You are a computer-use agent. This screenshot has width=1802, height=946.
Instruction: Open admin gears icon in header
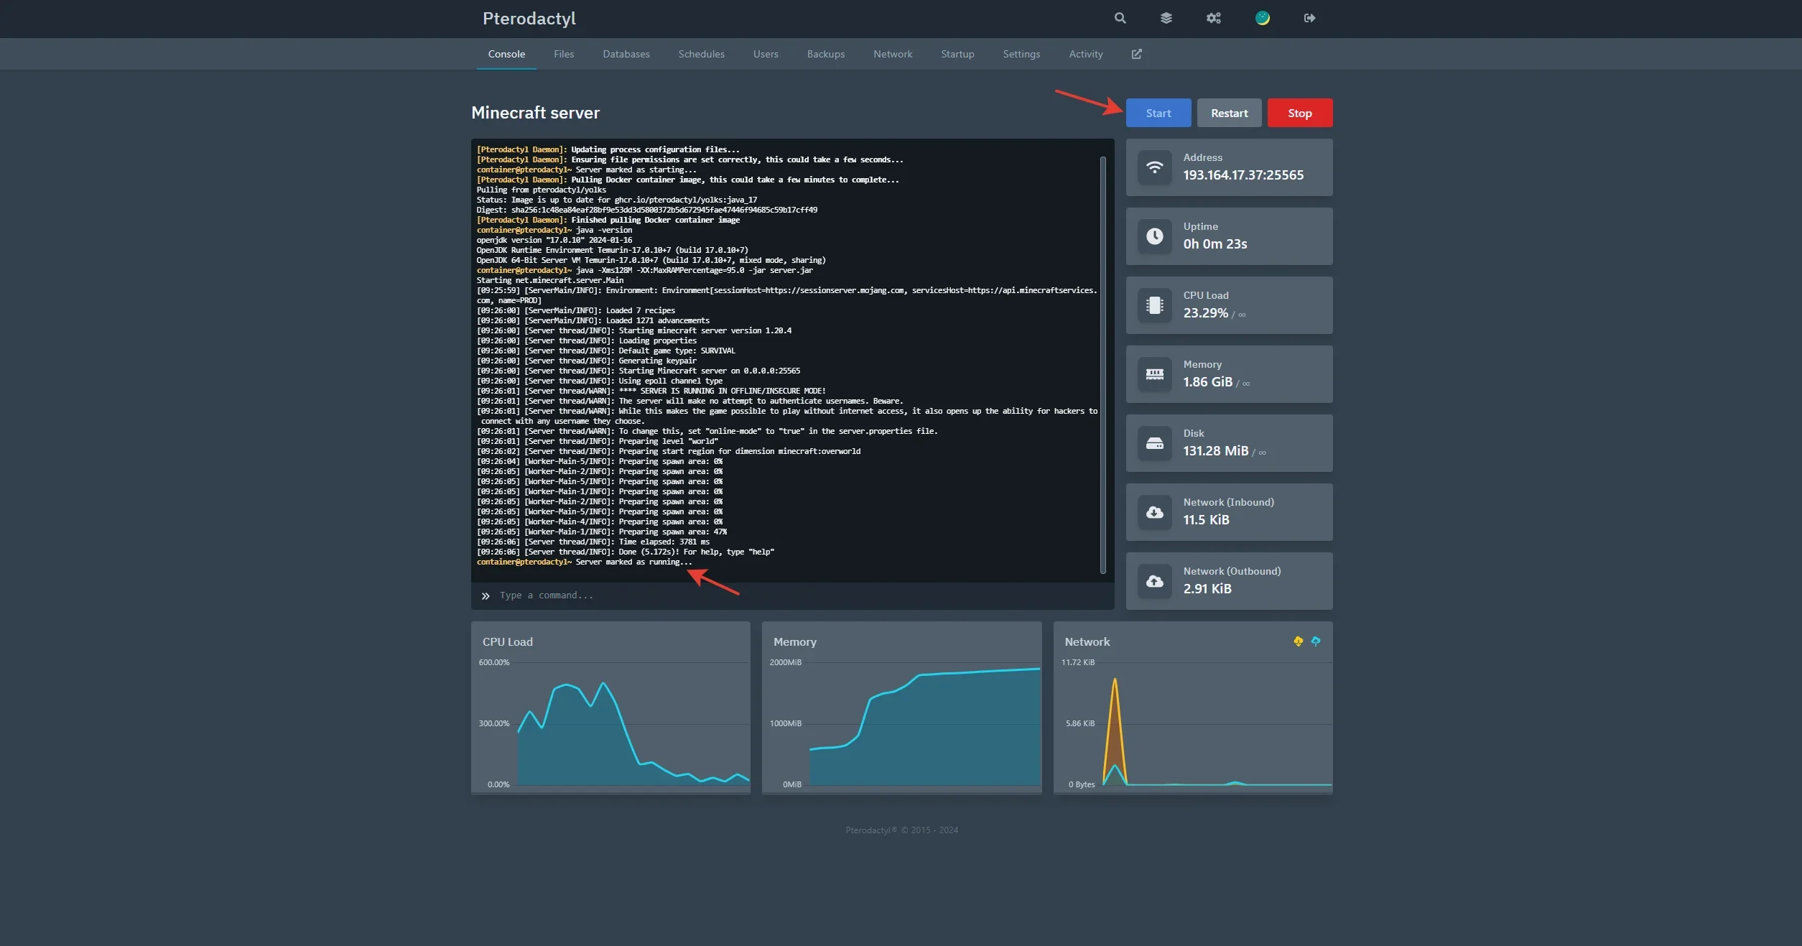click(x=1213, y=18)
